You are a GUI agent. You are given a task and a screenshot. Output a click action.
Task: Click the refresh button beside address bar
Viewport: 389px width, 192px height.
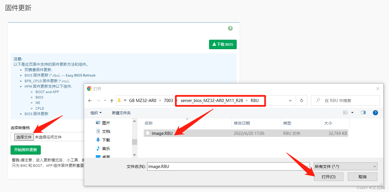pos(301,101)
